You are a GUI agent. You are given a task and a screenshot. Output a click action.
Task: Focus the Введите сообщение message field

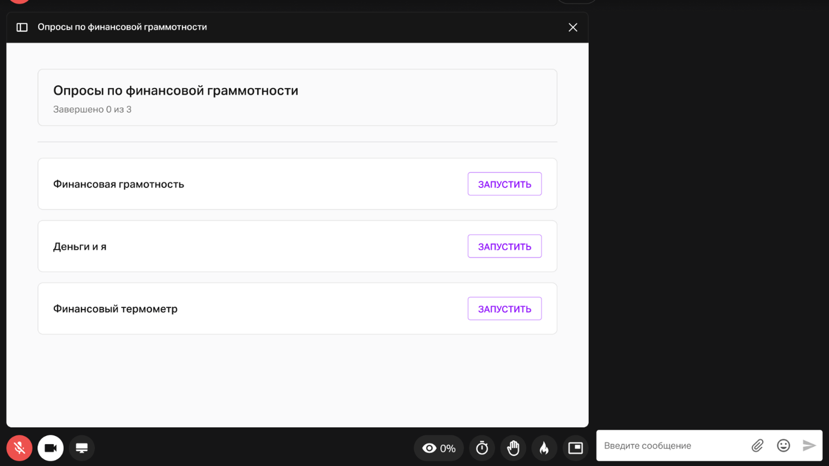click(x=671, y=446)
